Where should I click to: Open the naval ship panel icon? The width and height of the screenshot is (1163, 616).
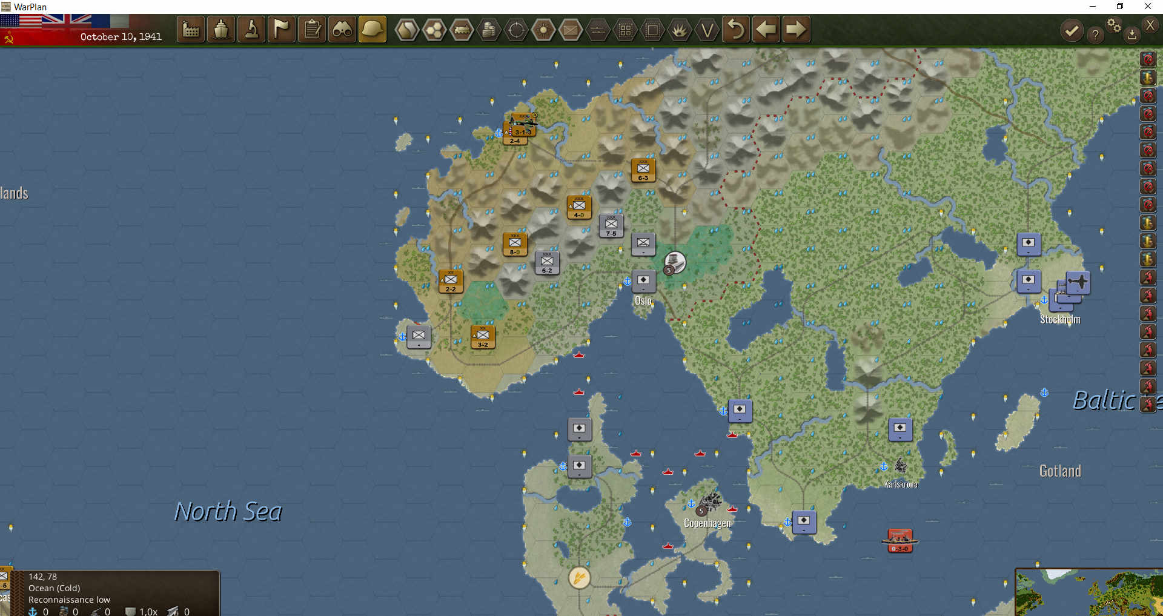pos(221,30)
